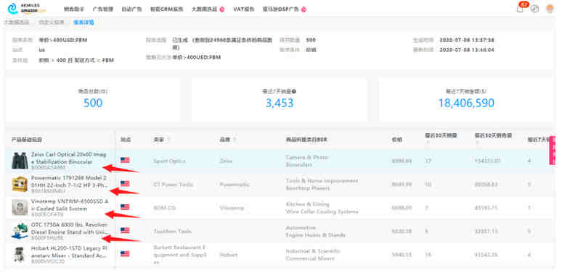Open the 广告管理 menu
Viewport: 562px width, 275px height.
coord(103,9)
